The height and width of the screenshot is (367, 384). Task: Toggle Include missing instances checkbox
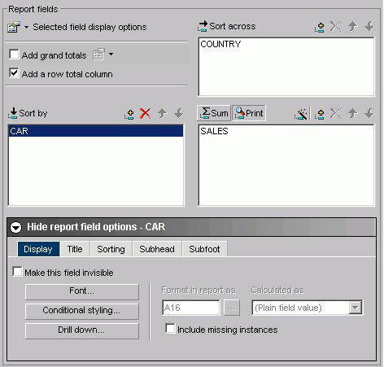point(170,329)
